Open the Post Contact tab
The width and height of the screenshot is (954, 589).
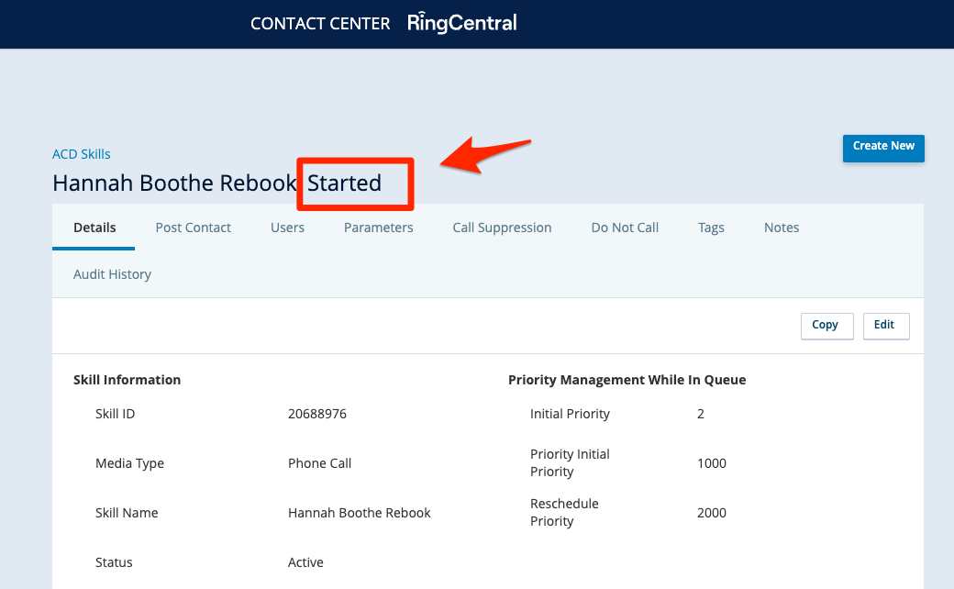pos(194,228)
